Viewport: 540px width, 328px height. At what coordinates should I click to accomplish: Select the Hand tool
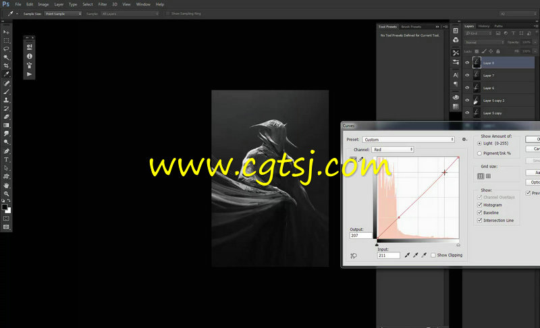[x=6, y=186]
